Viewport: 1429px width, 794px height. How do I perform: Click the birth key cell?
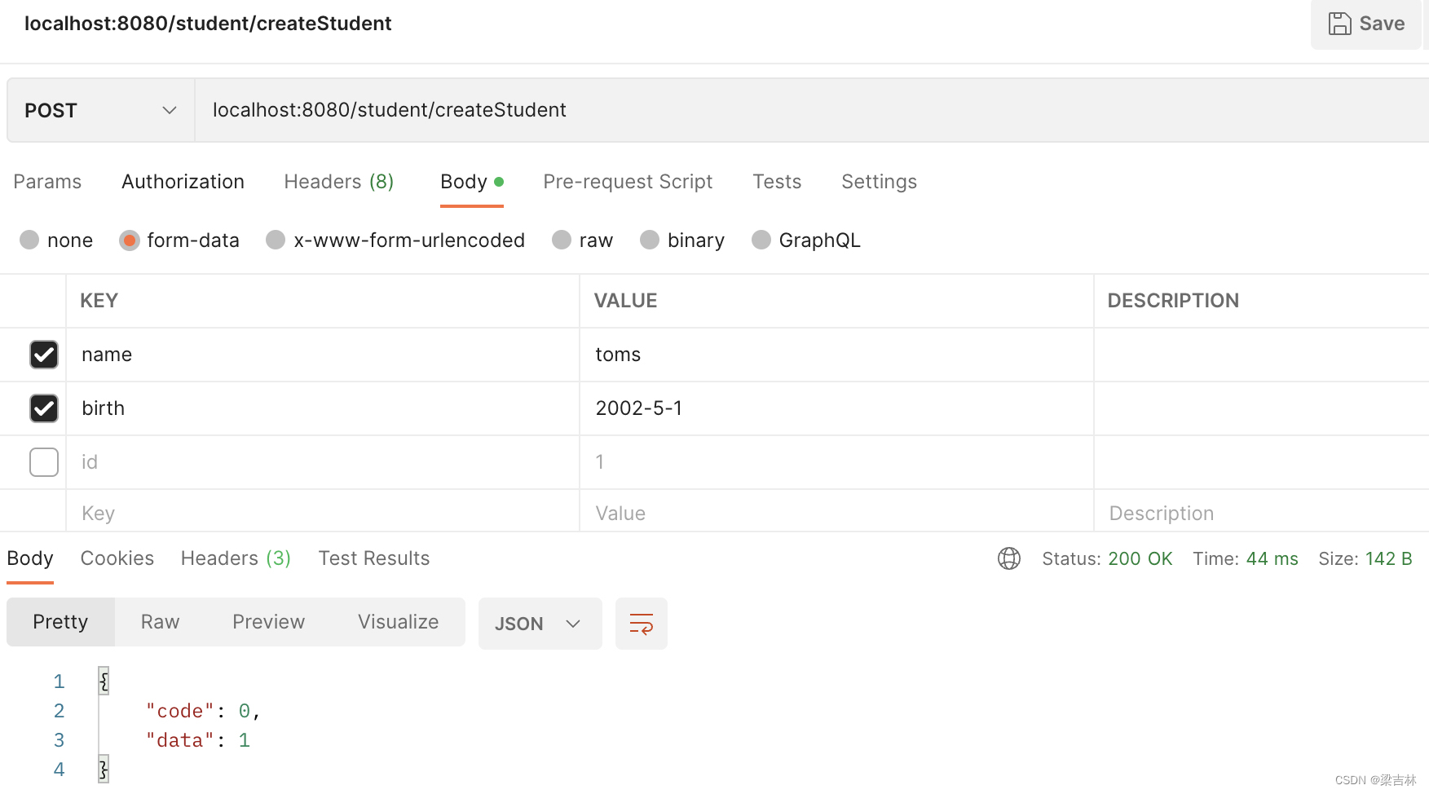tap(323, 408)
